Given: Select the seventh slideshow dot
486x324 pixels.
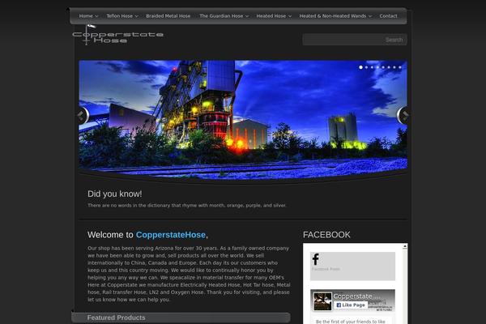Looking at the screenshot, I should click(x=394, y=67).
